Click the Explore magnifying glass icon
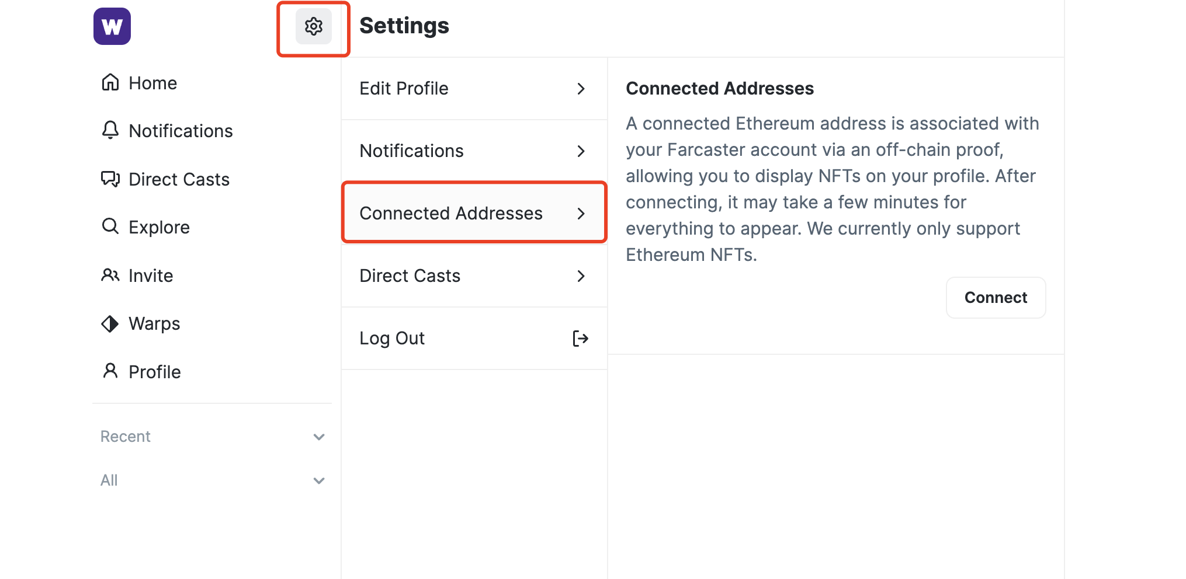This screenshot has height=579, width=1186. pyautogui.click(x=110, y=226)
